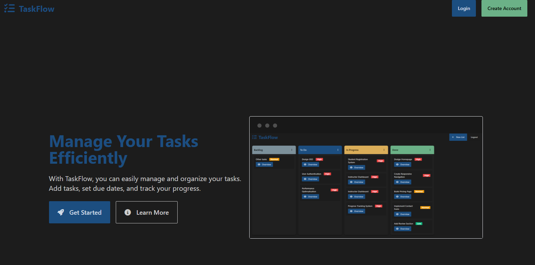
Task: Click the 'User Authentication' task title
Action: pyautogui.click(x=311, y=174)
